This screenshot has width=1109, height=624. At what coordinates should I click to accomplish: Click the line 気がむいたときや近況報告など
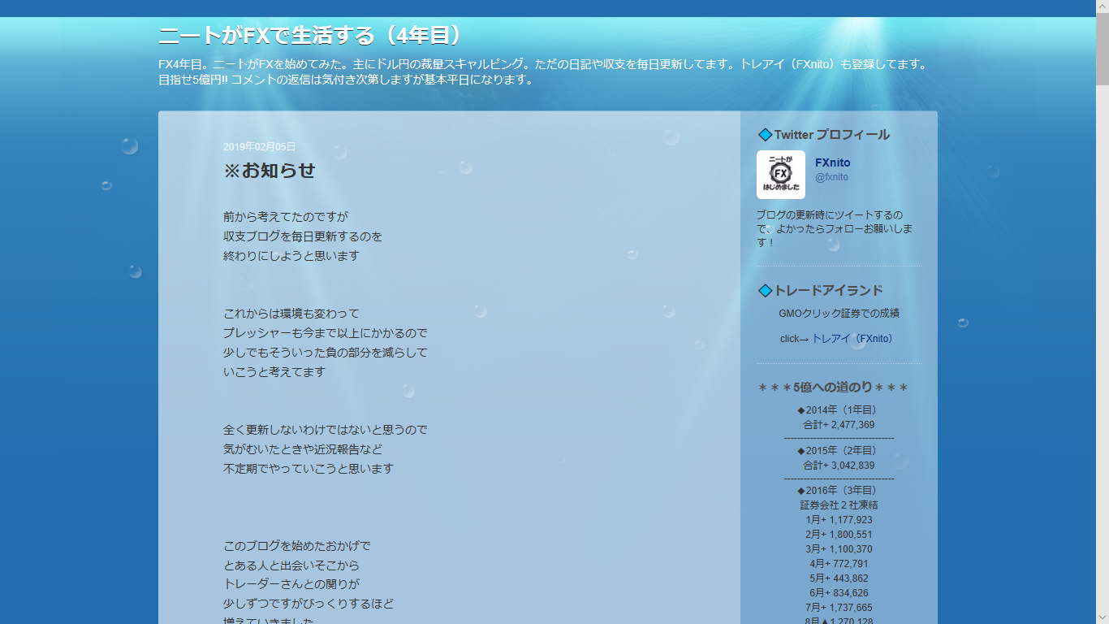point(303,449)
